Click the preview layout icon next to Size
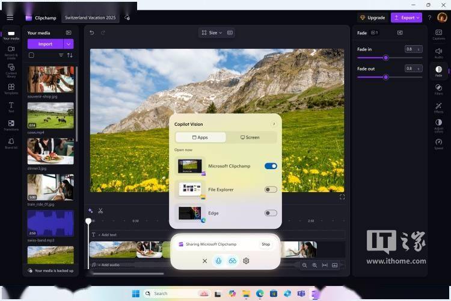The height and width of the screenshot is (301, 451). tap(230, 33)
